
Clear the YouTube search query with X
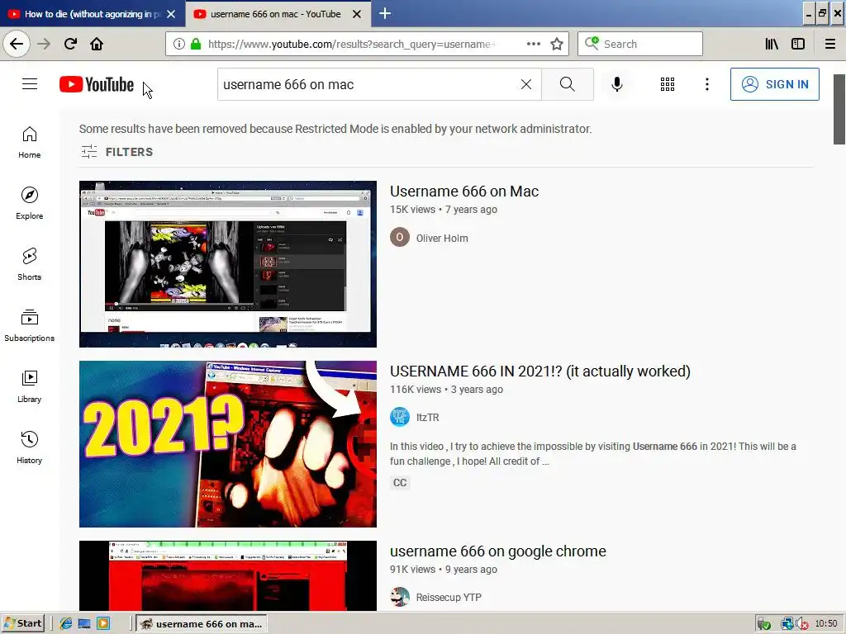(526, 84)
